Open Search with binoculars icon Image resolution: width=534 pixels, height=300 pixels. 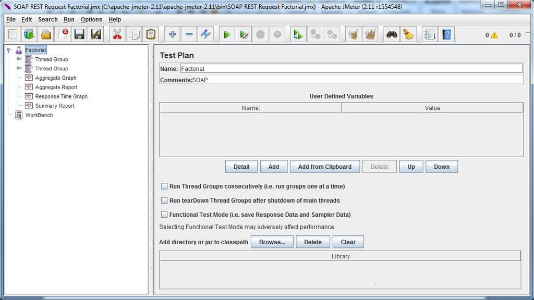(392, 34)
